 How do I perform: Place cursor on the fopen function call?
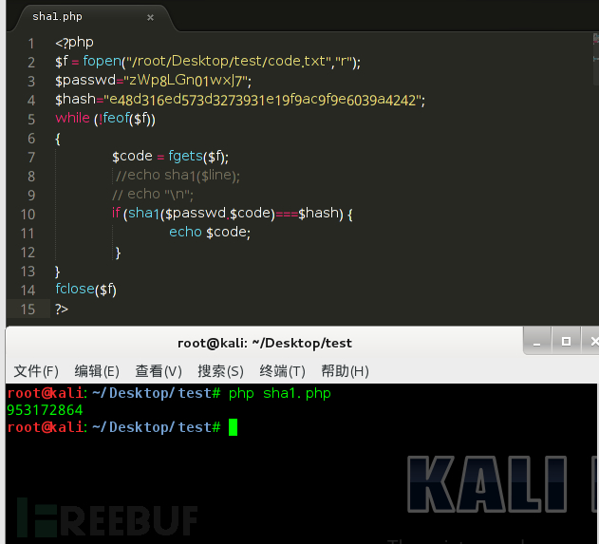pos(102,61)
